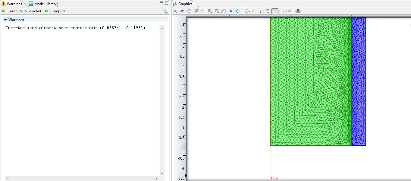Click the Compute button
Image resolution: width=411 pixels, height=181 pixels.
tap(55, 11)
